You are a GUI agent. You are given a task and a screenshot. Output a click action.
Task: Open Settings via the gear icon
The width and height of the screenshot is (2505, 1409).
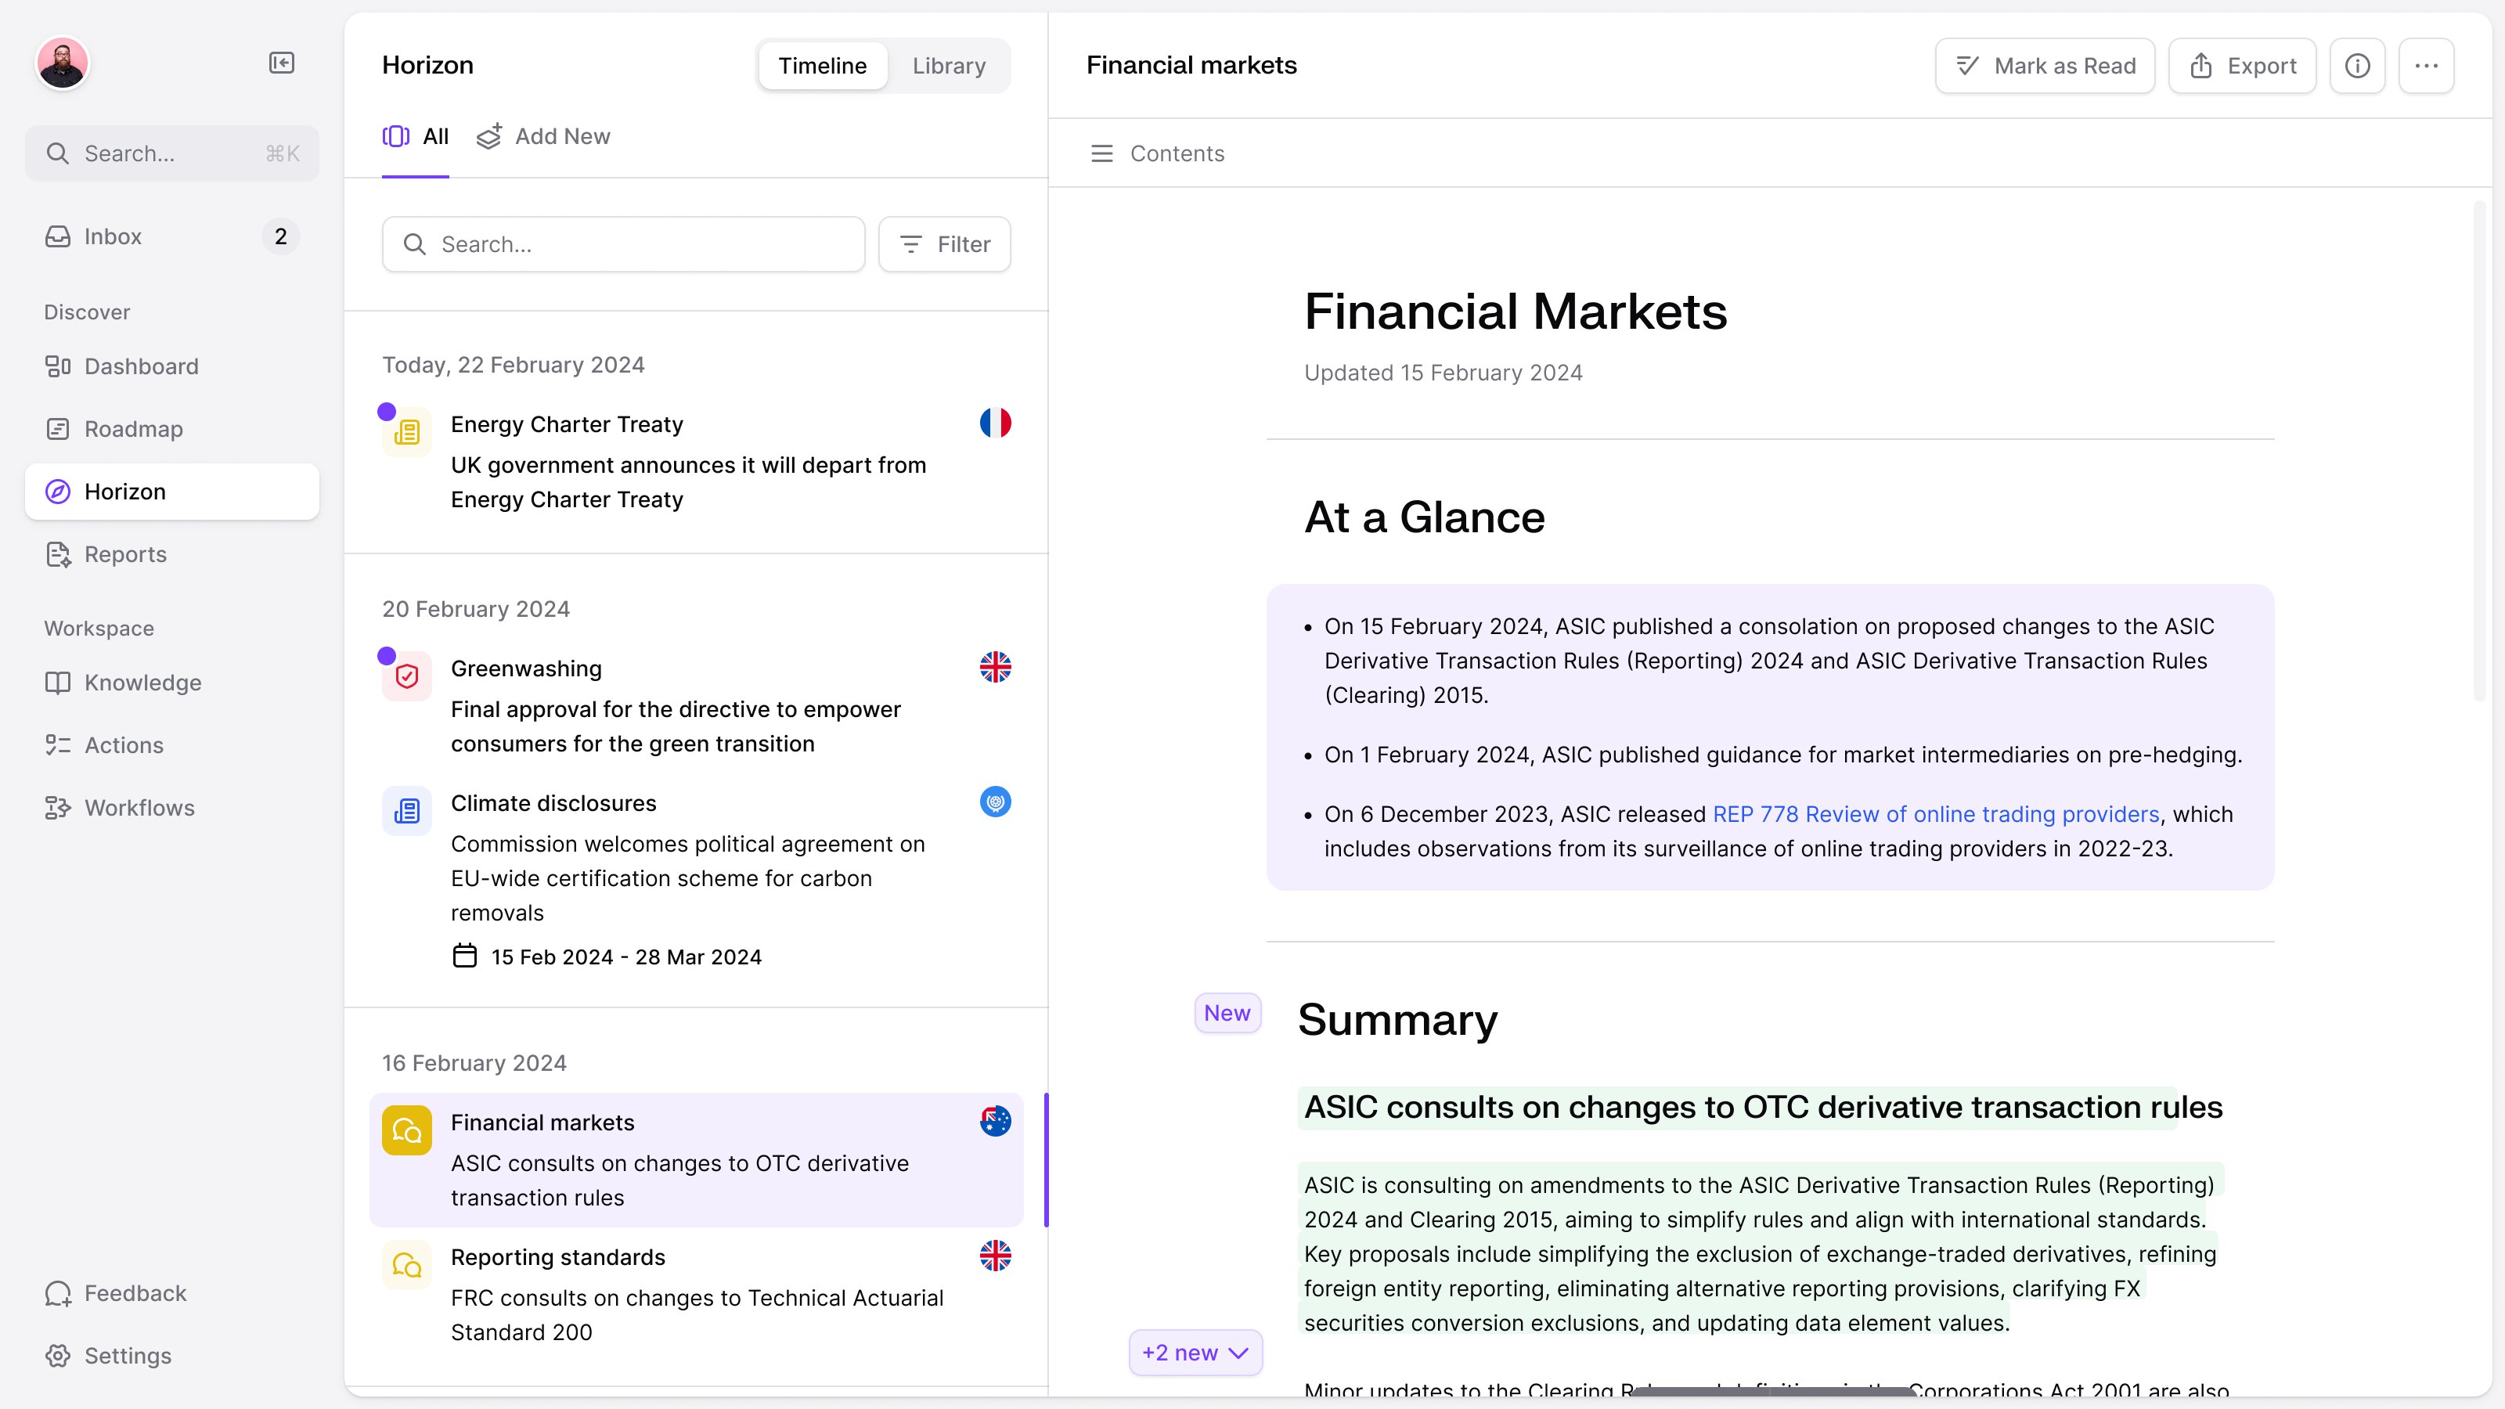pyautogui.click(x=59, y=1356)
